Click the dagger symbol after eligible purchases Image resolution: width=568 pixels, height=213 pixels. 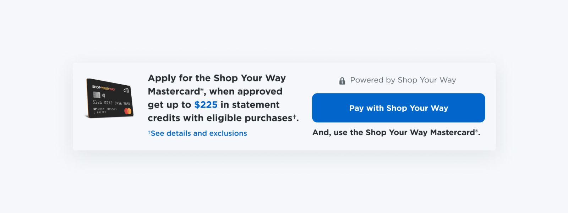(x=294, y=116)
